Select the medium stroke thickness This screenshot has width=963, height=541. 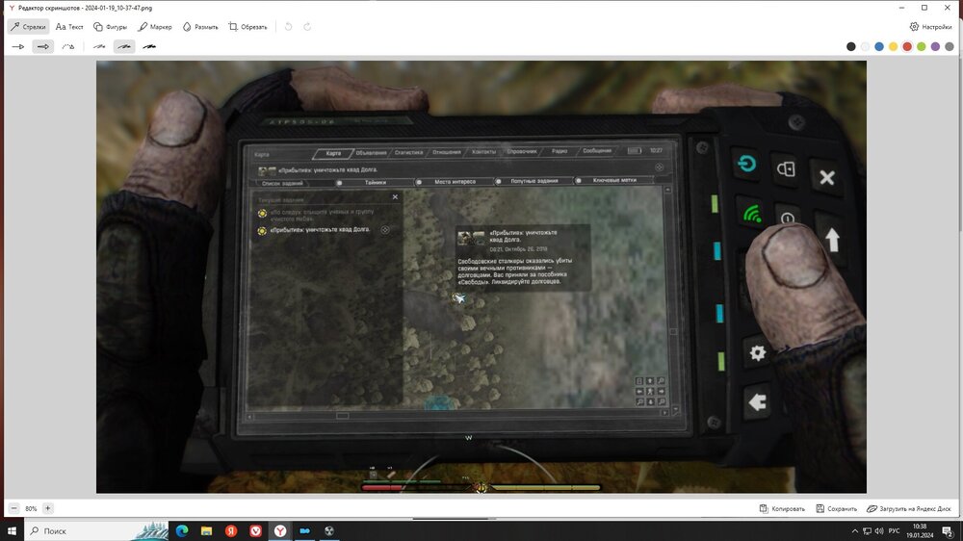coord(124,46)
